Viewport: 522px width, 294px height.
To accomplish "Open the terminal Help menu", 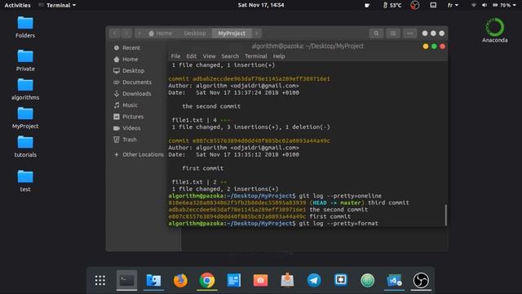I will tap(279, 56).
